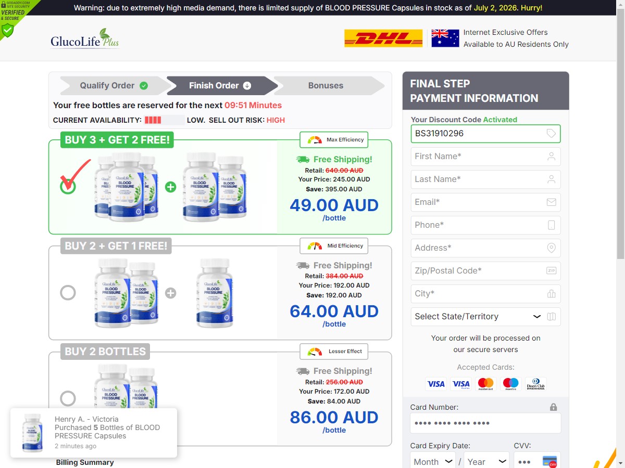
Task: Click the Card Number input field
Action: [486, 423]
